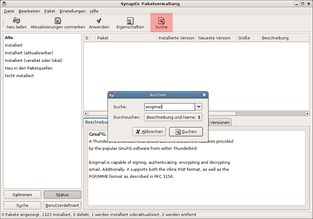
Task: Click the horizontal scrollbar right arrow
Action: (307, 113)
